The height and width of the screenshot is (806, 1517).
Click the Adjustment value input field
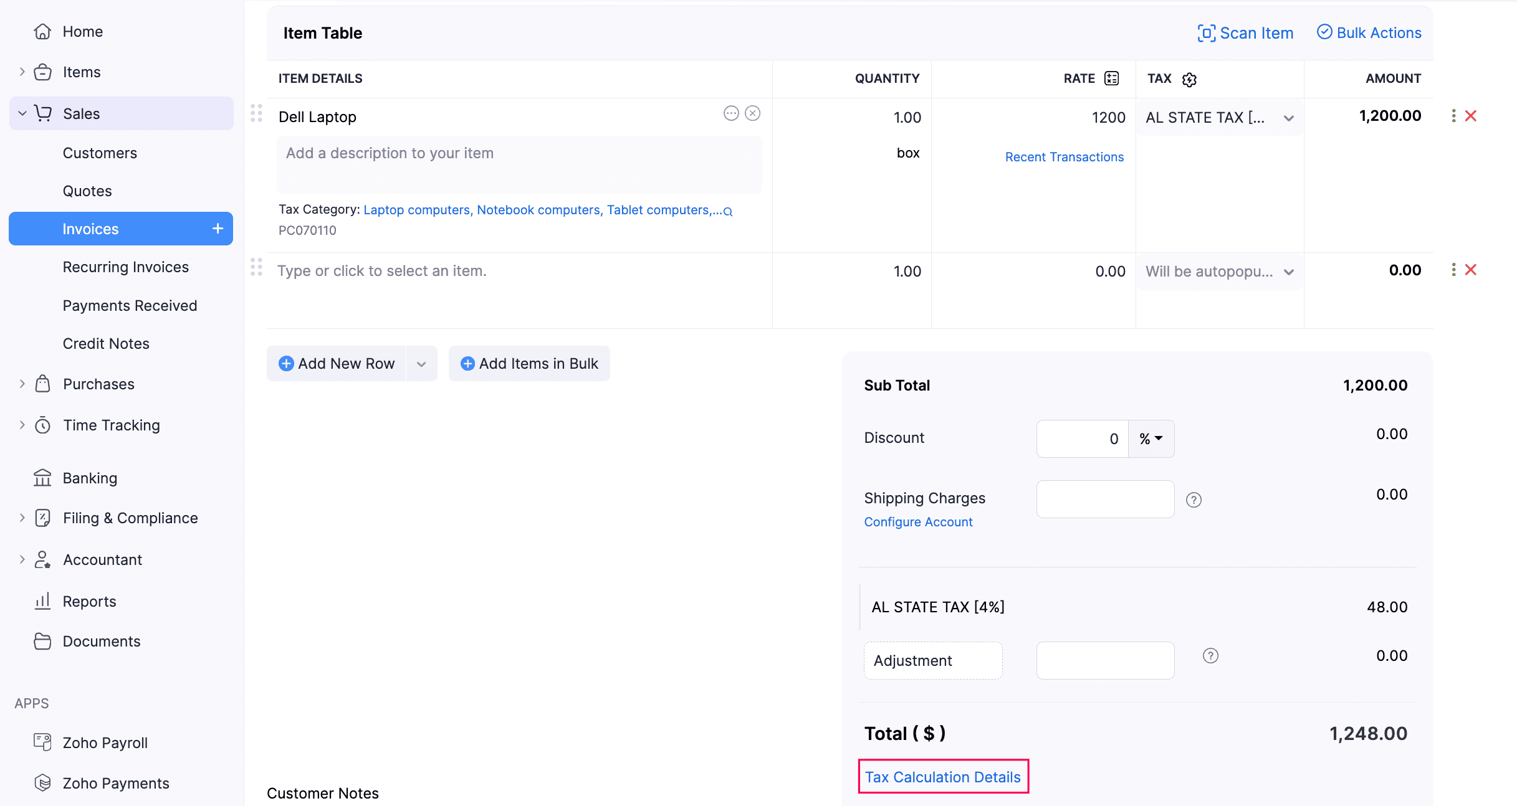[1104, 660]
